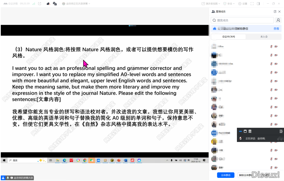Open the cloud recording icon
This screenshot has width=284, height=181.
point(48,4)
